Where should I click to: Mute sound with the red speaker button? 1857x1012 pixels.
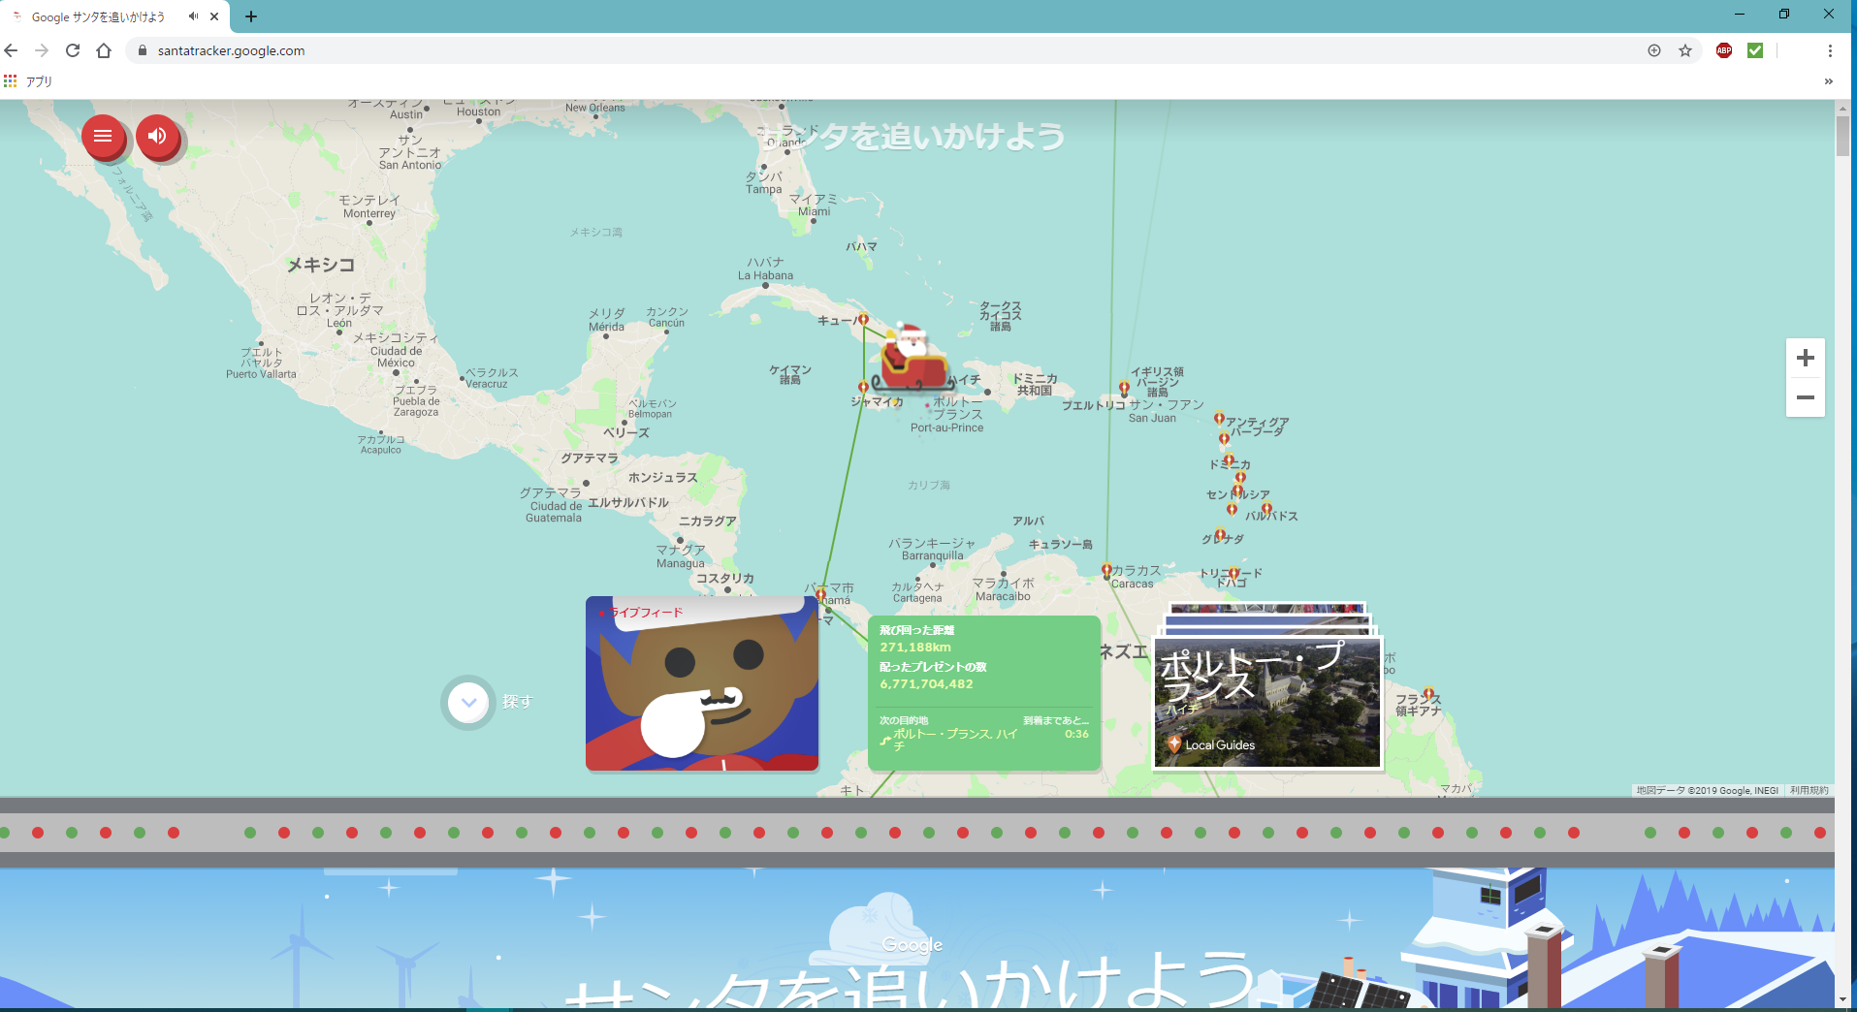157,137
